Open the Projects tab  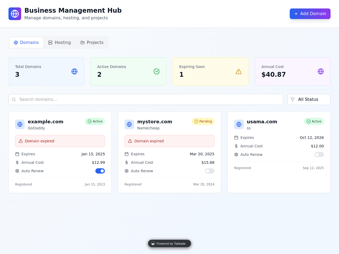(x=92, y=43)
